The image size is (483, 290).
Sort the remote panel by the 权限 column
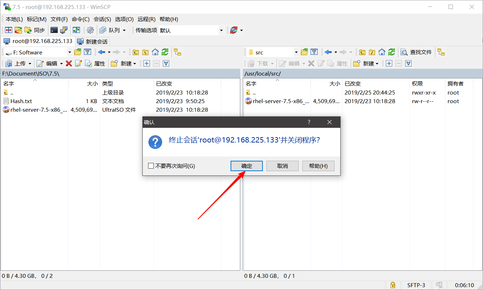(x=417, y=83)
